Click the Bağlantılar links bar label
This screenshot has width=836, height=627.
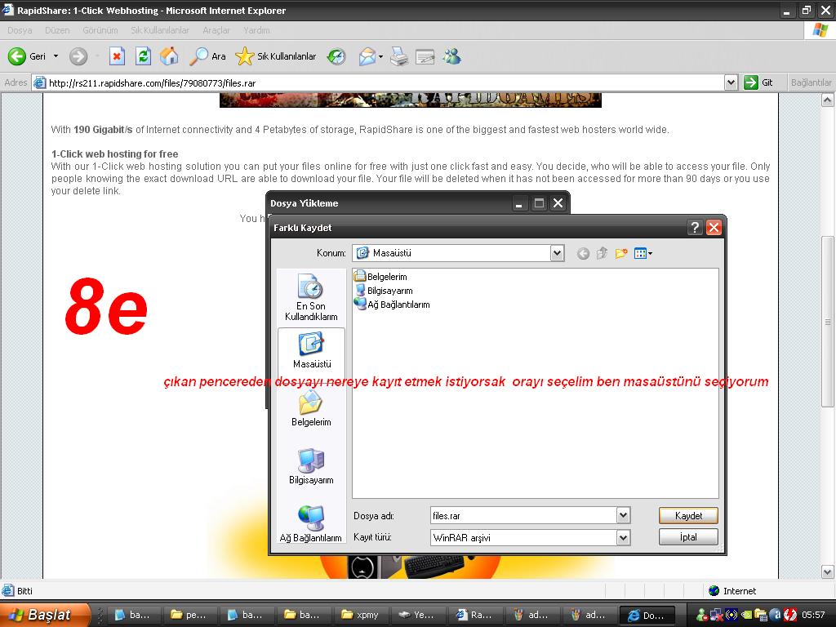[811, 82]
